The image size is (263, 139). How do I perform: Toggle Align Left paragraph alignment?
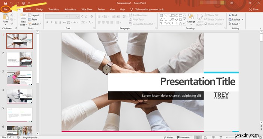pos(99,22)
